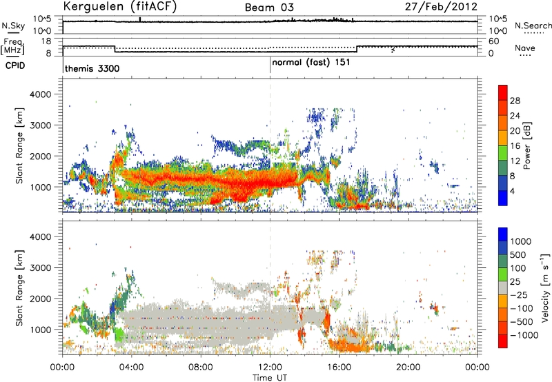Click the "CPID" row label
This screenshot has width=552, height=382.
[x=15, y=66]
